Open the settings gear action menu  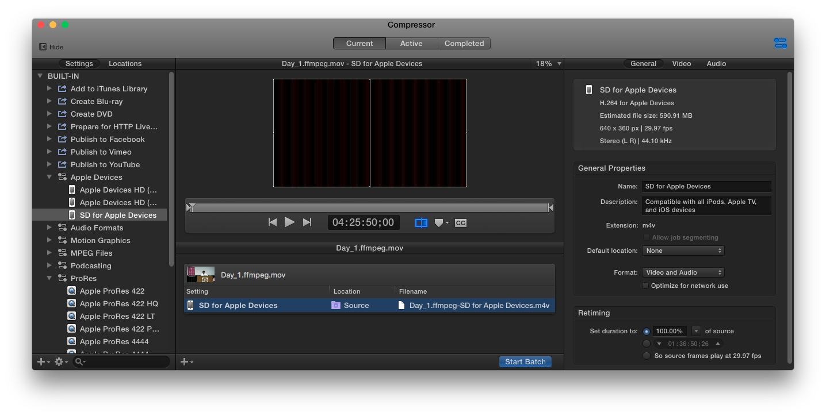60,361
